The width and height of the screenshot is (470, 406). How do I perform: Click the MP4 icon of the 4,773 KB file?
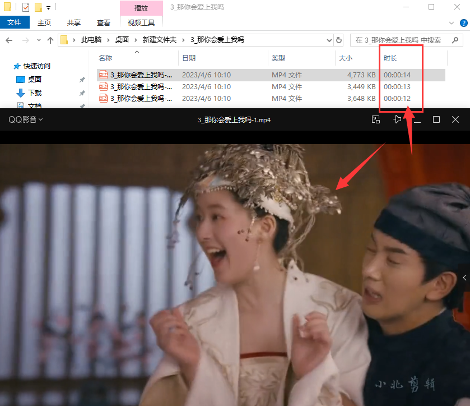tap(104, 75)
